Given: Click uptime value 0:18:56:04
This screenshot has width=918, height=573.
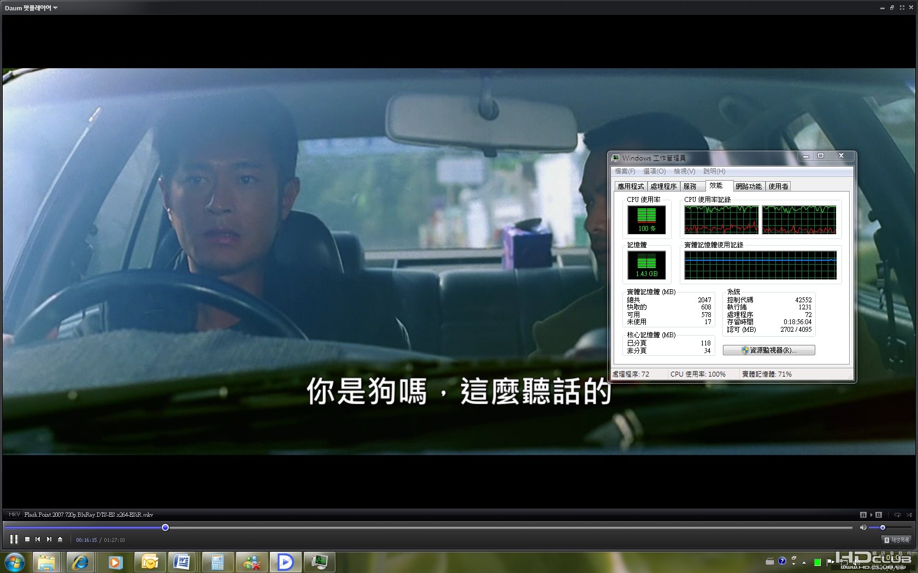Looking at the screenshot, I should [797, 322].
